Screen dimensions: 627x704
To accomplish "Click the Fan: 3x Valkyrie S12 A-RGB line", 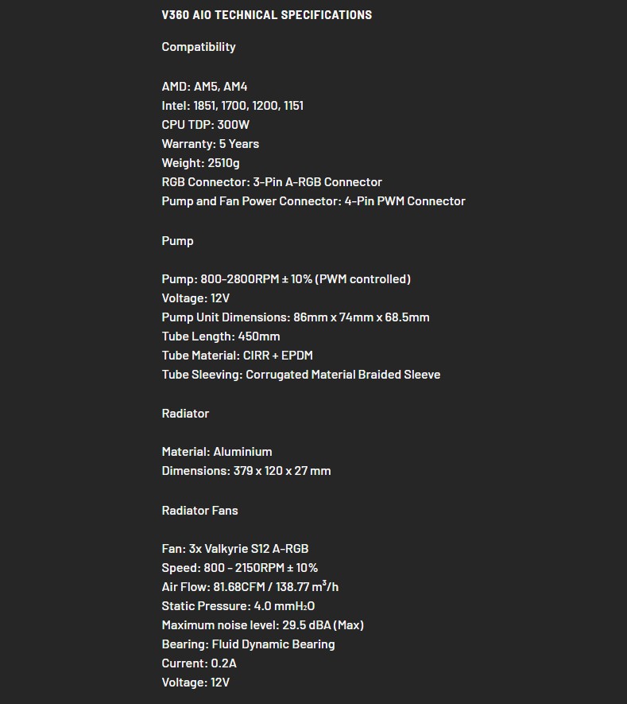I will tap(234, 549).
